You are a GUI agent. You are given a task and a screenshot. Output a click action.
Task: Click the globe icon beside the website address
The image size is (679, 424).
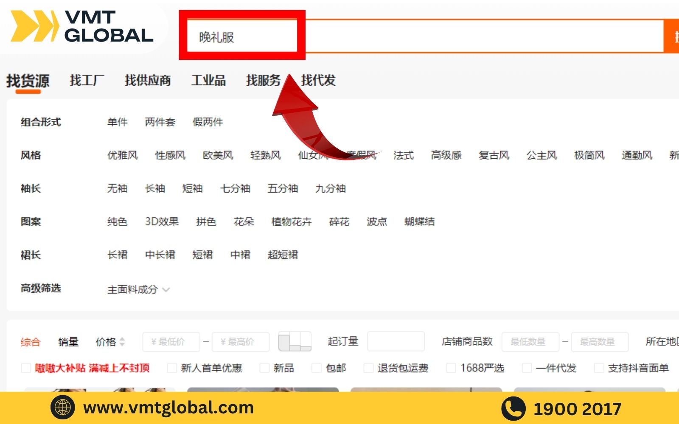[62, 407]
